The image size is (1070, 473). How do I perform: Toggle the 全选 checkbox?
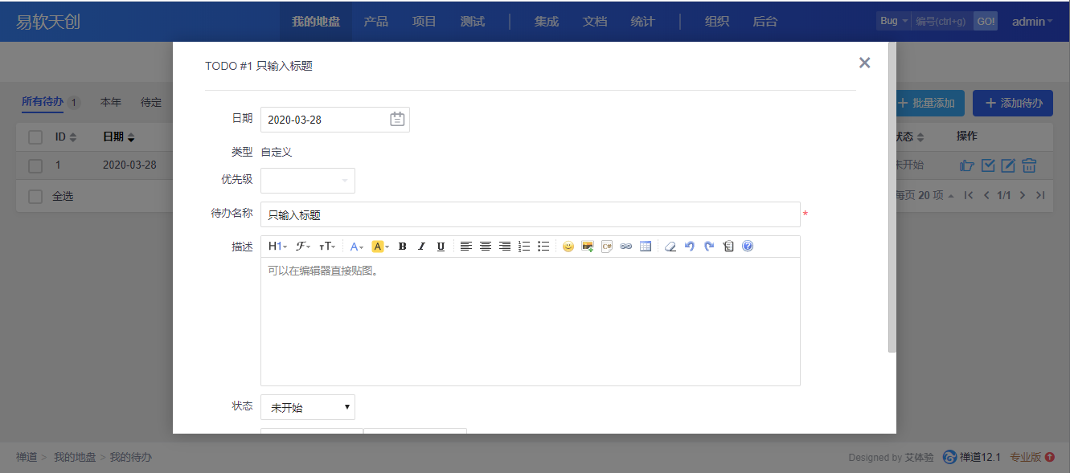click(35, 197)
